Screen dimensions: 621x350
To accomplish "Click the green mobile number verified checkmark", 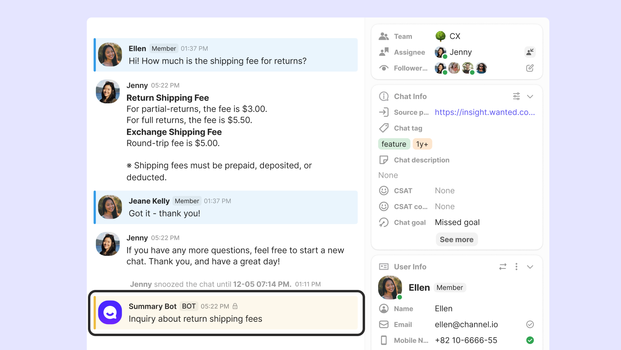I will pyautogui.click(x=530, y=340).
